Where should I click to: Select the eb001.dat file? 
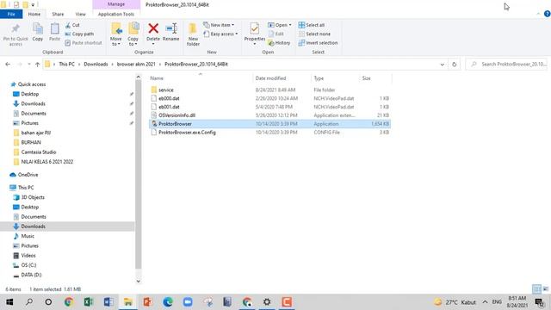click(x=169, y=107)
